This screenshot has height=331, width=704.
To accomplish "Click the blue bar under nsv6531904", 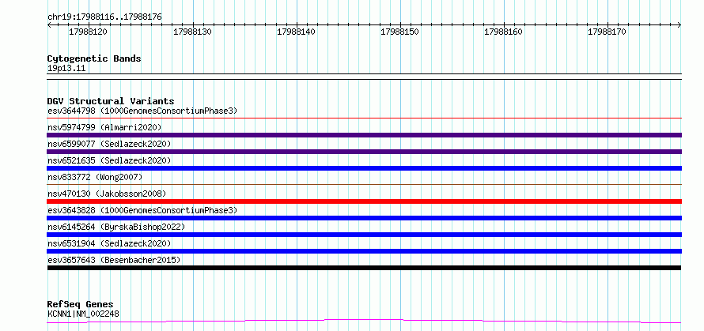I will (x=364, y=251).
